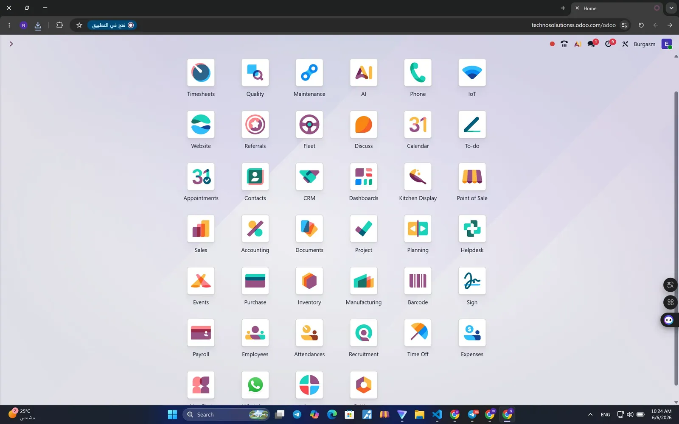This screenshot has height=424, width=679.
Task: Launch the Sign app
Action: tap(472, 281)
